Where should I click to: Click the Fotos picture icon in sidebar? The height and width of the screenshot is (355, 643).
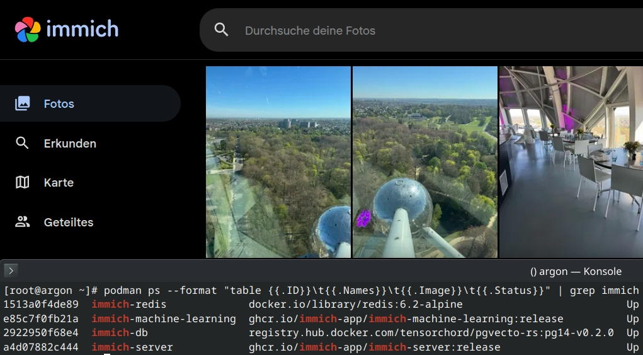23,103
